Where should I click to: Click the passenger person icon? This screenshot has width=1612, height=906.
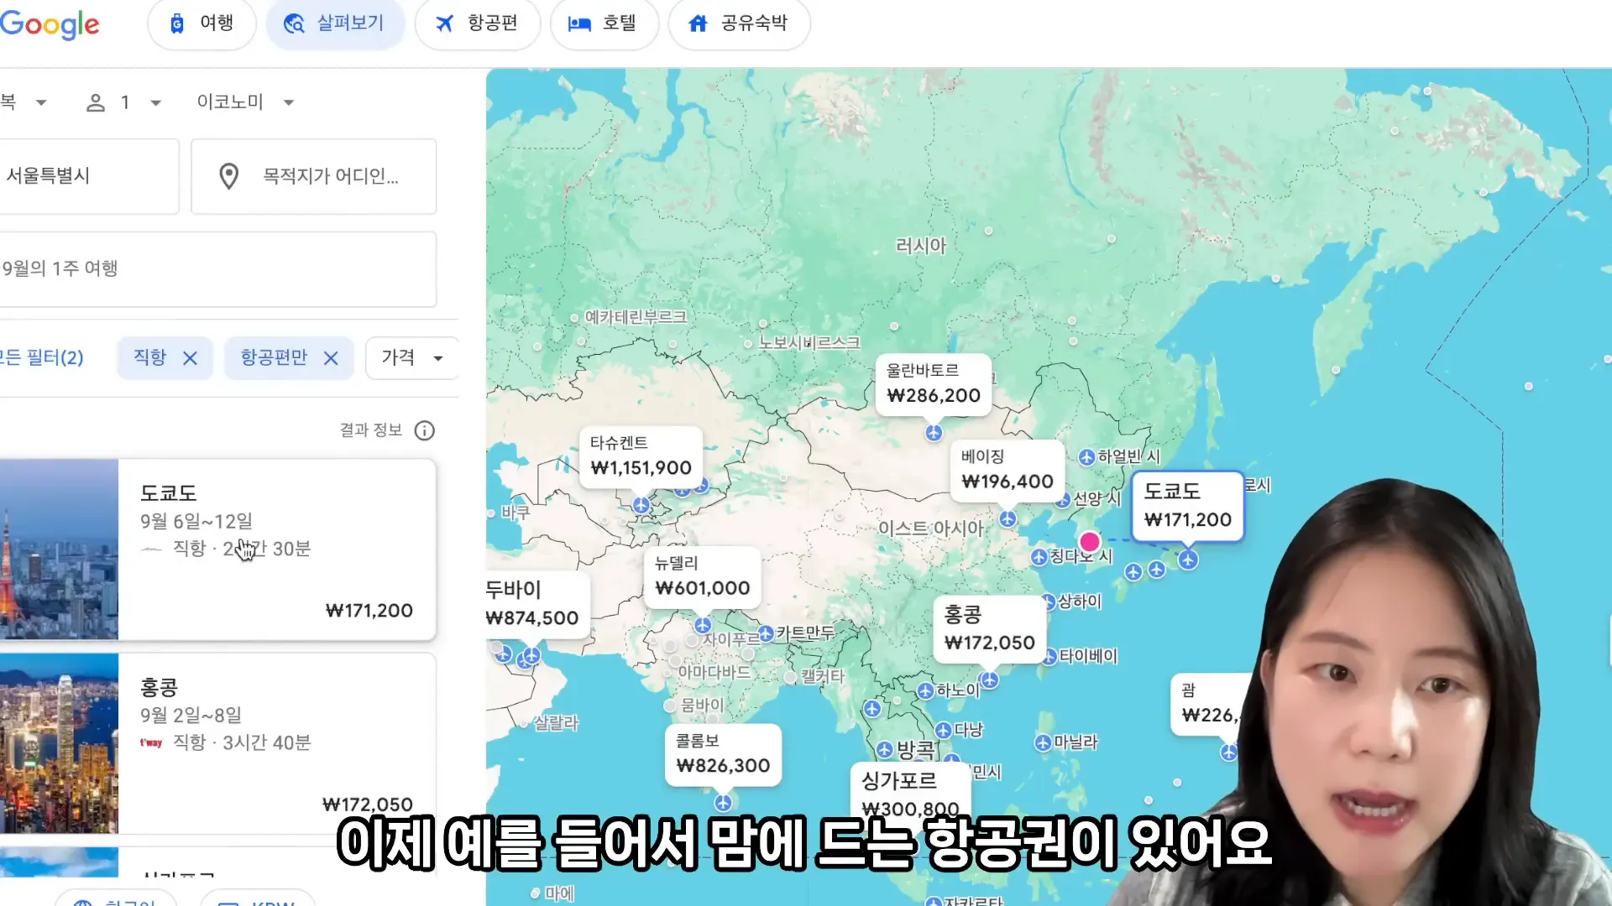point(96,103)
